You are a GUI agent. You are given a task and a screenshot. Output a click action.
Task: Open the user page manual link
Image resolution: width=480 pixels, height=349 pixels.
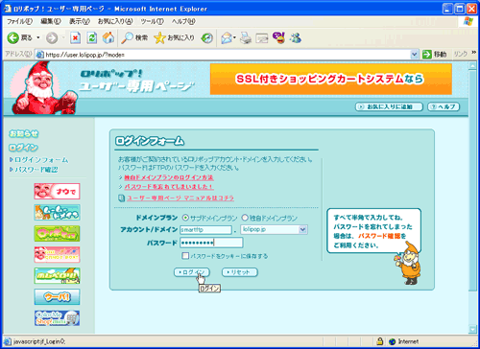pos(180,198)
